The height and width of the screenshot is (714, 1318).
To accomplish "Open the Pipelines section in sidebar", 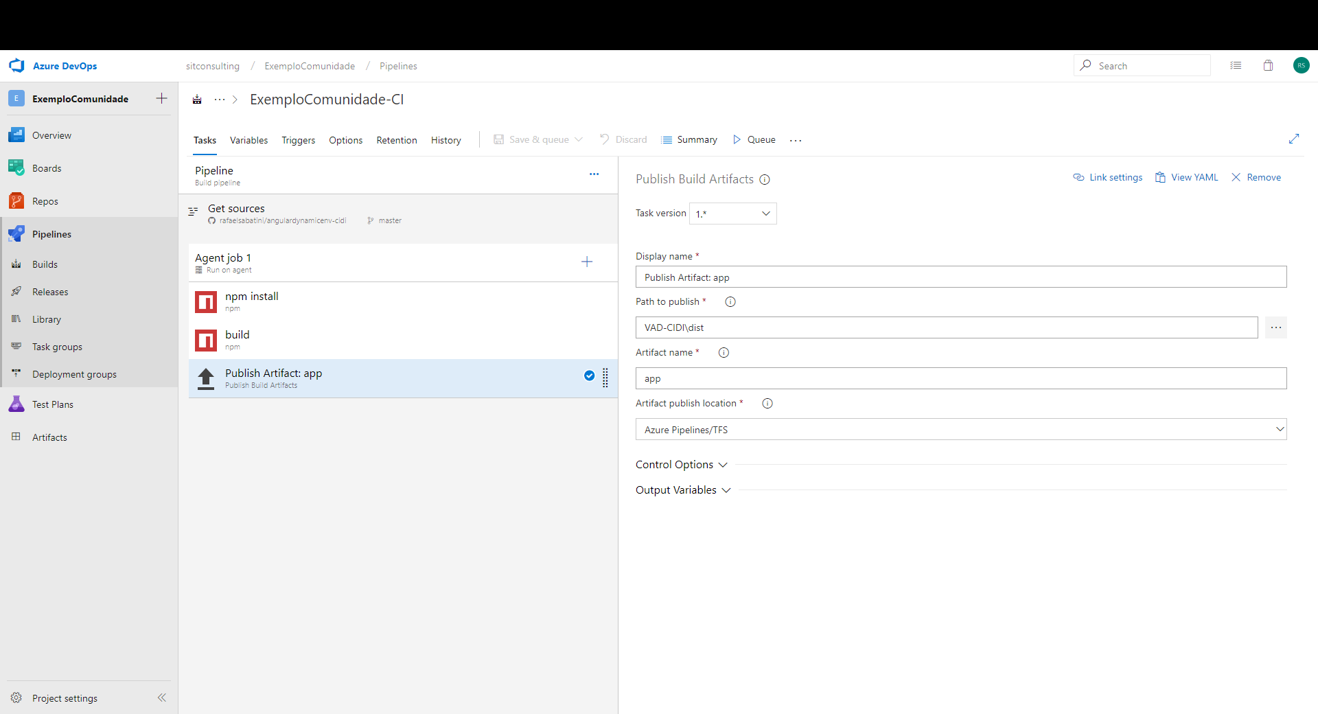I will point(51,233).
